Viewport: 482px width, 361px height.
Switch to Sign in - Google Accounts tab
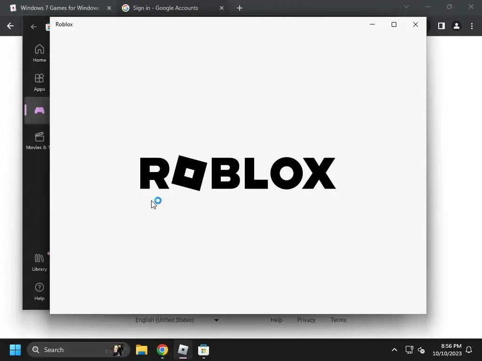point(165,8)
